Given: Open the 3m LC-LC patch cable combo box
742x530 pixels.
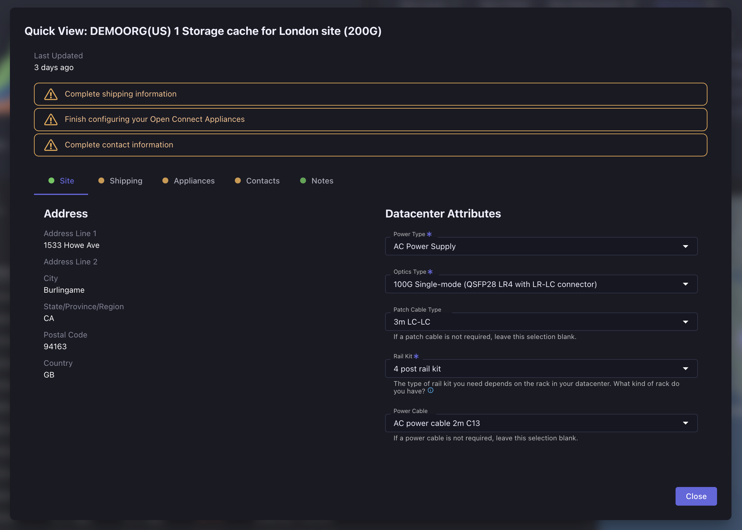Looking at the screenshot, I should 541,322.
